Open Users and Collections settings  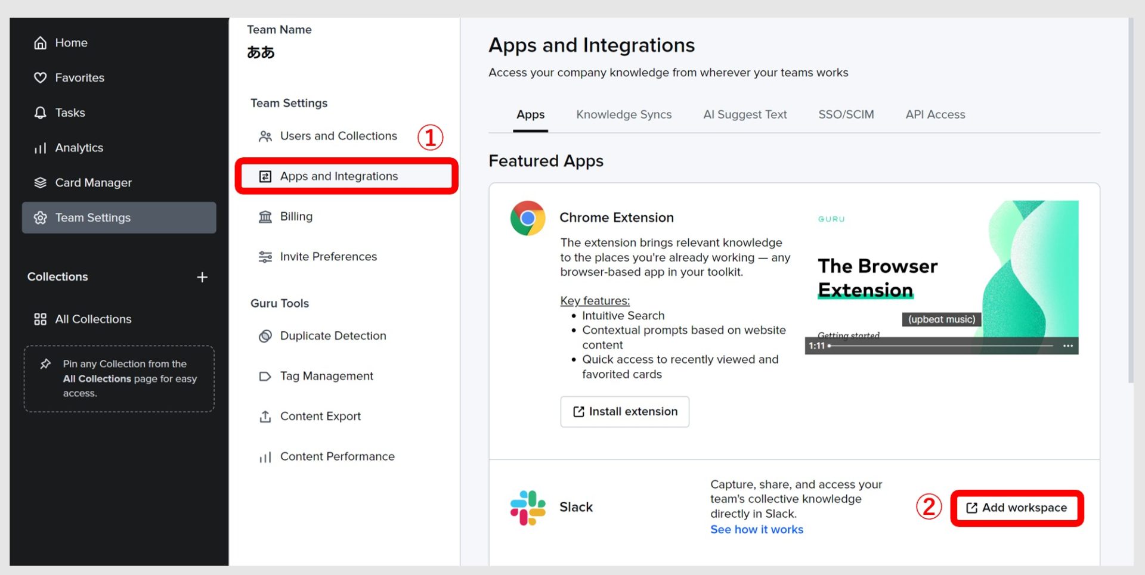click(x=338, y=136)
